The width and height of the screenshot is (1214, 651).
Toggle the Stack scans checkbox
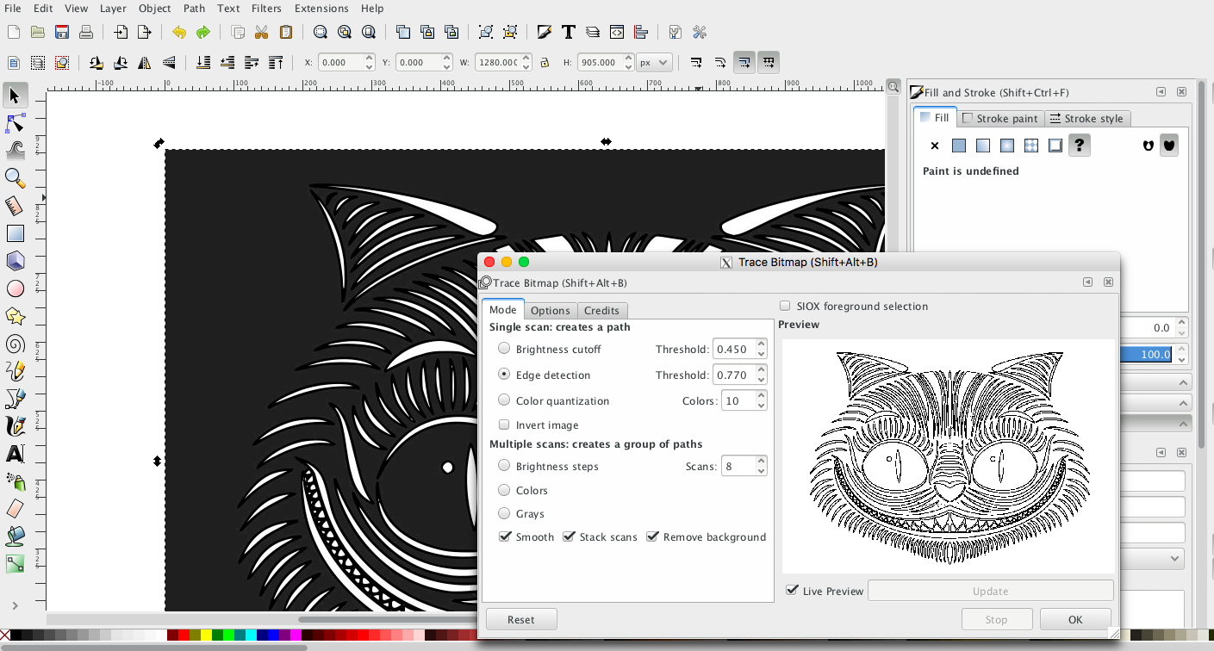point(569,536)
